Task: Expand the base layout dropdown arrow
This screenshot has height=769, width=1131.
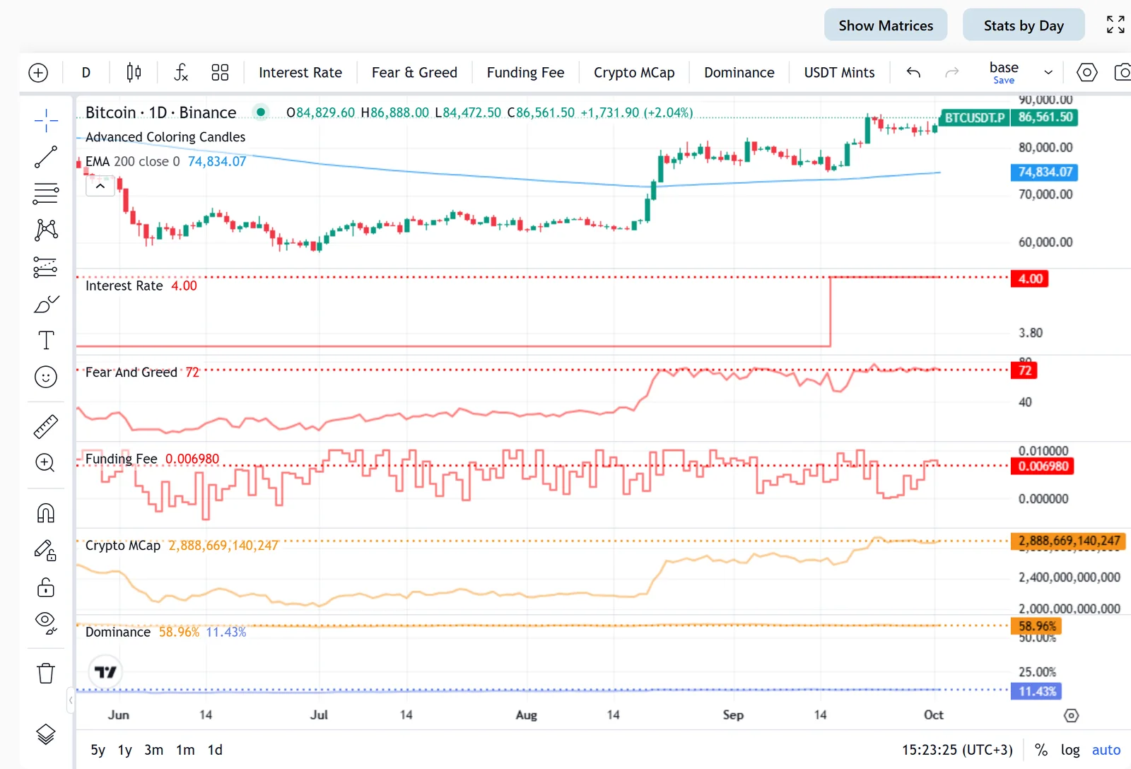Action: point(1048,72)
